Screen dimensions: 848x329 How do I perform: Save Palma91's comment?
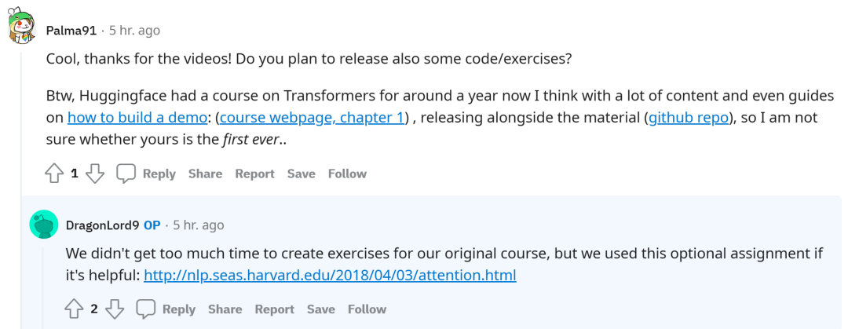click(301, 174)
